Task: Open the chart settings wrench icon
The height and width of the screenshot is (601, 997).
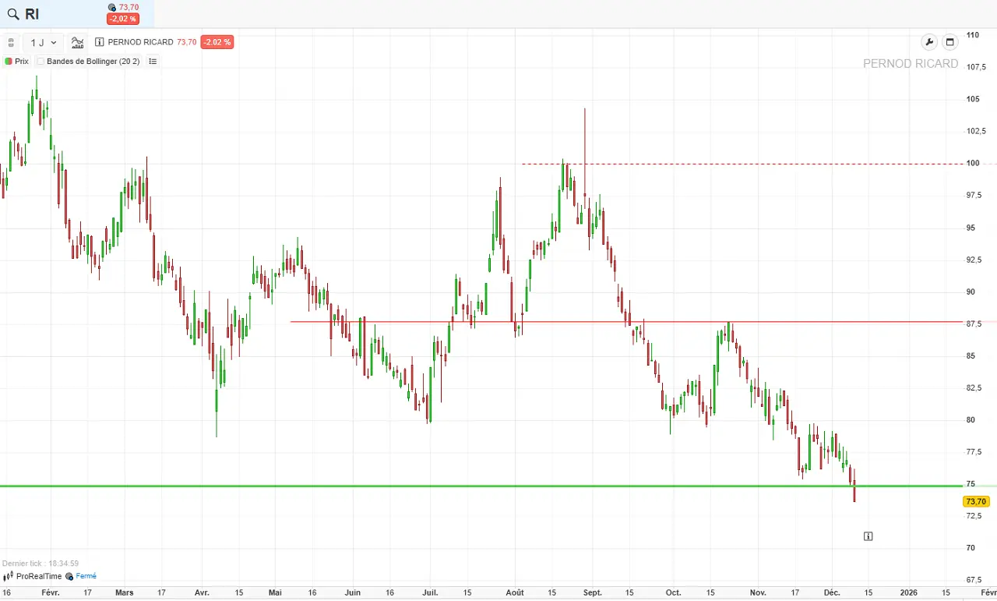Action: coord(928,42)
